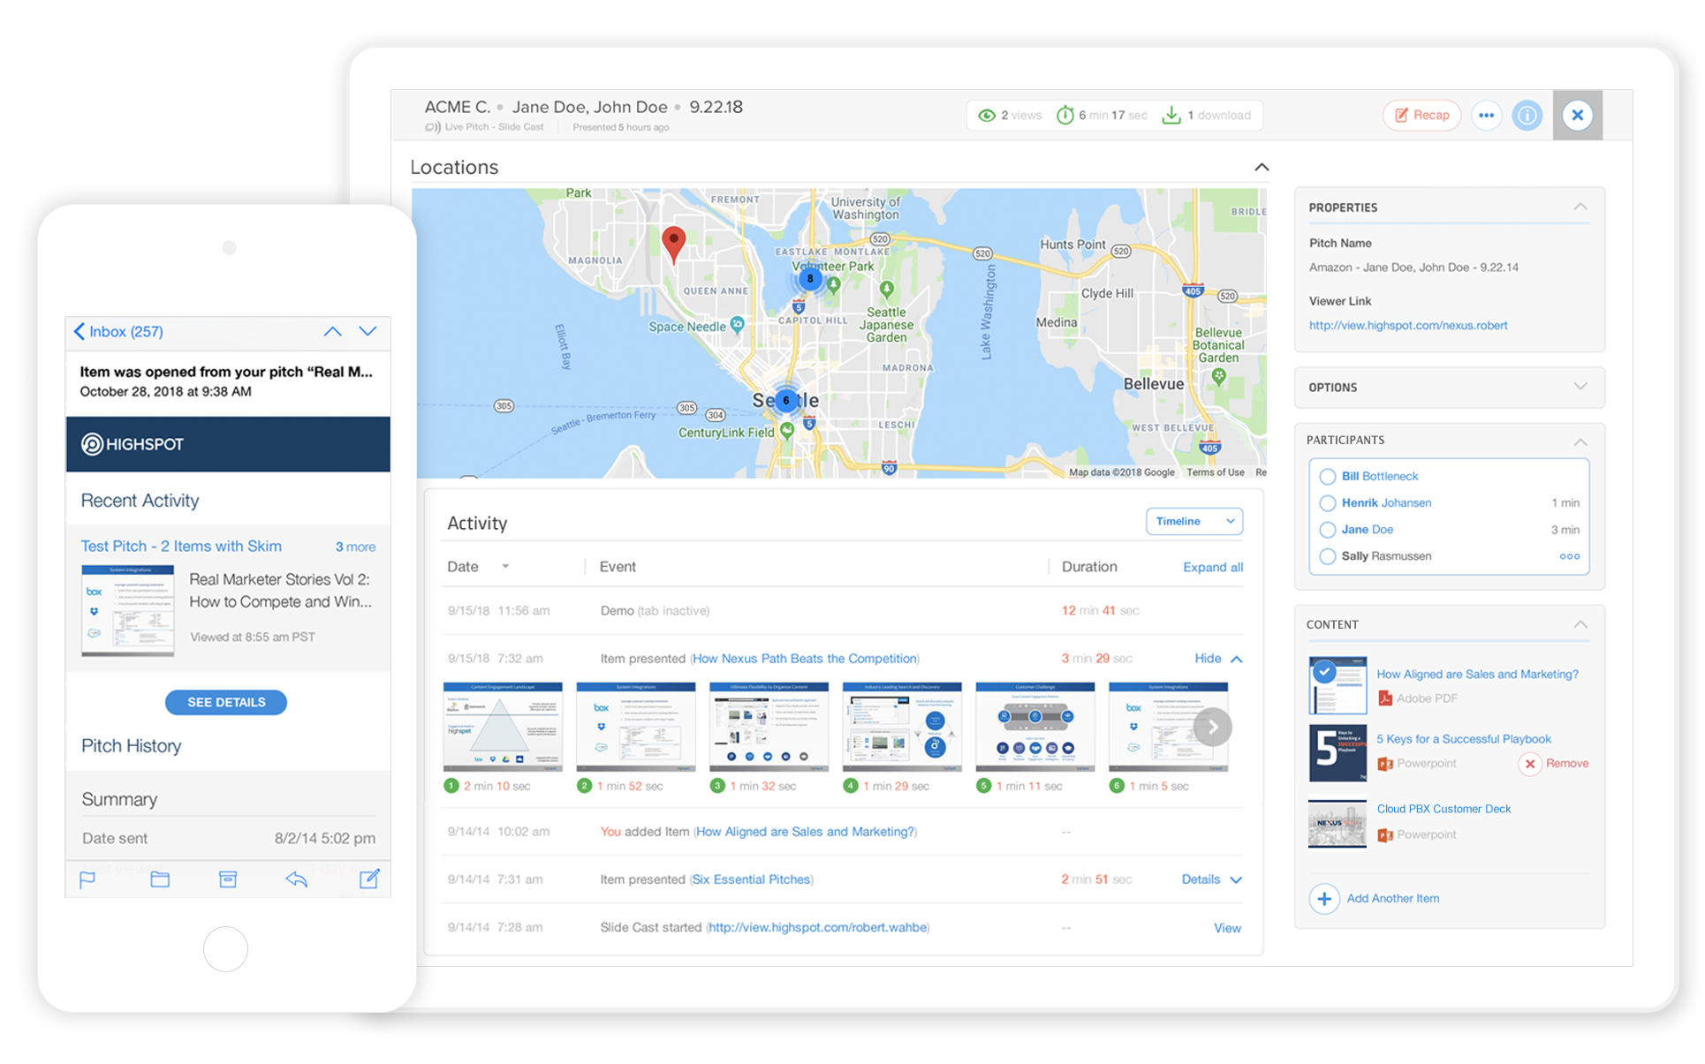This screenshot has width=1705, height=1064.
Task: Open 5 Keys for a Successful Playbook item
Action: pyautogui.click(x=1463, y=739)
